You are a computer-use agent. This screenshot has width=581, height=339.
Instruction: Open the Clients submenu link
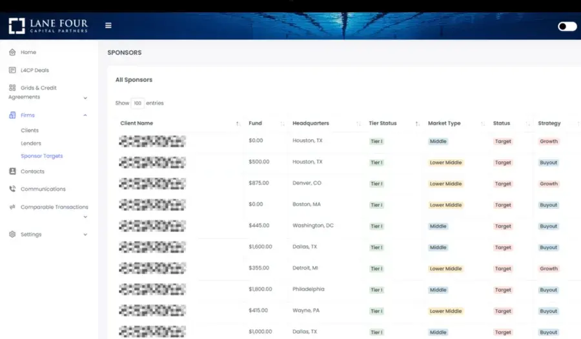coord(30,130)
